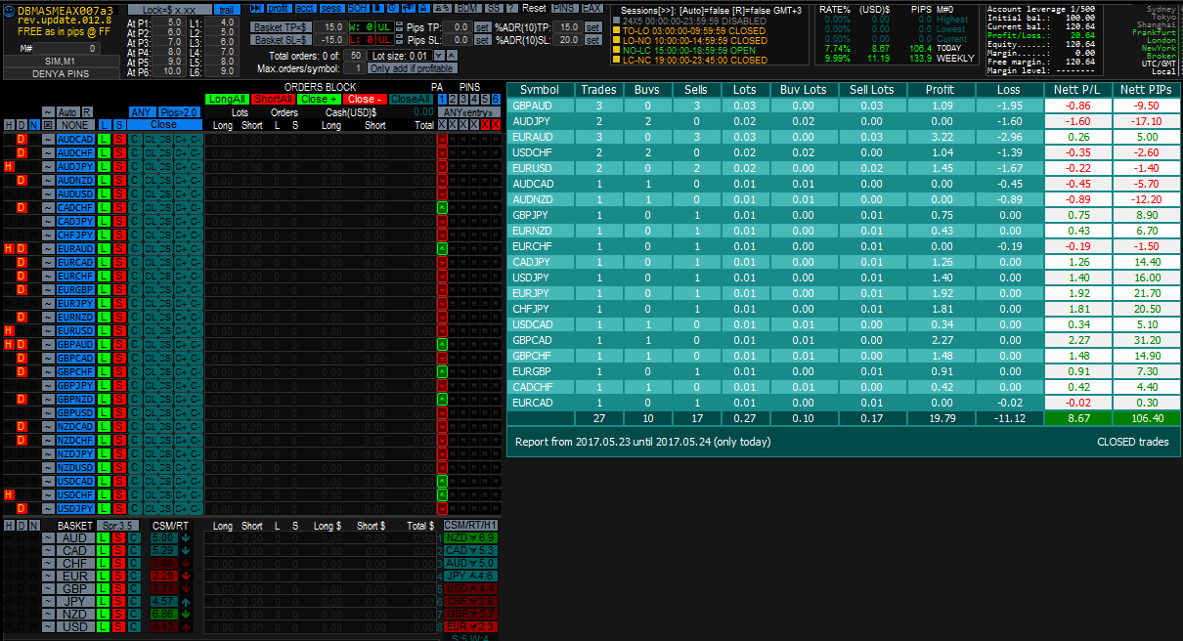The width and height of the screenshot is (1183, 641).
Task: Increase lot size with the up arrow
Action: click(x=452, y=55)
